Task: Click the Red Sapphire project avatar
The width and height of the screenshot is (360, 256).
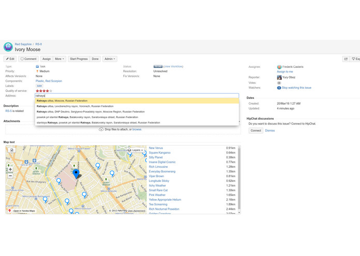Action: (8, 47)
